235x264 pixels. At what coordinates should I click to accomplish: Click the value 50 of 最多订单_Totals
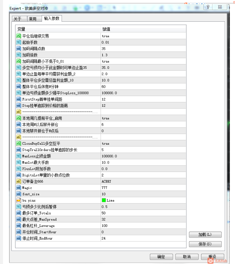(x=104, y=213)
